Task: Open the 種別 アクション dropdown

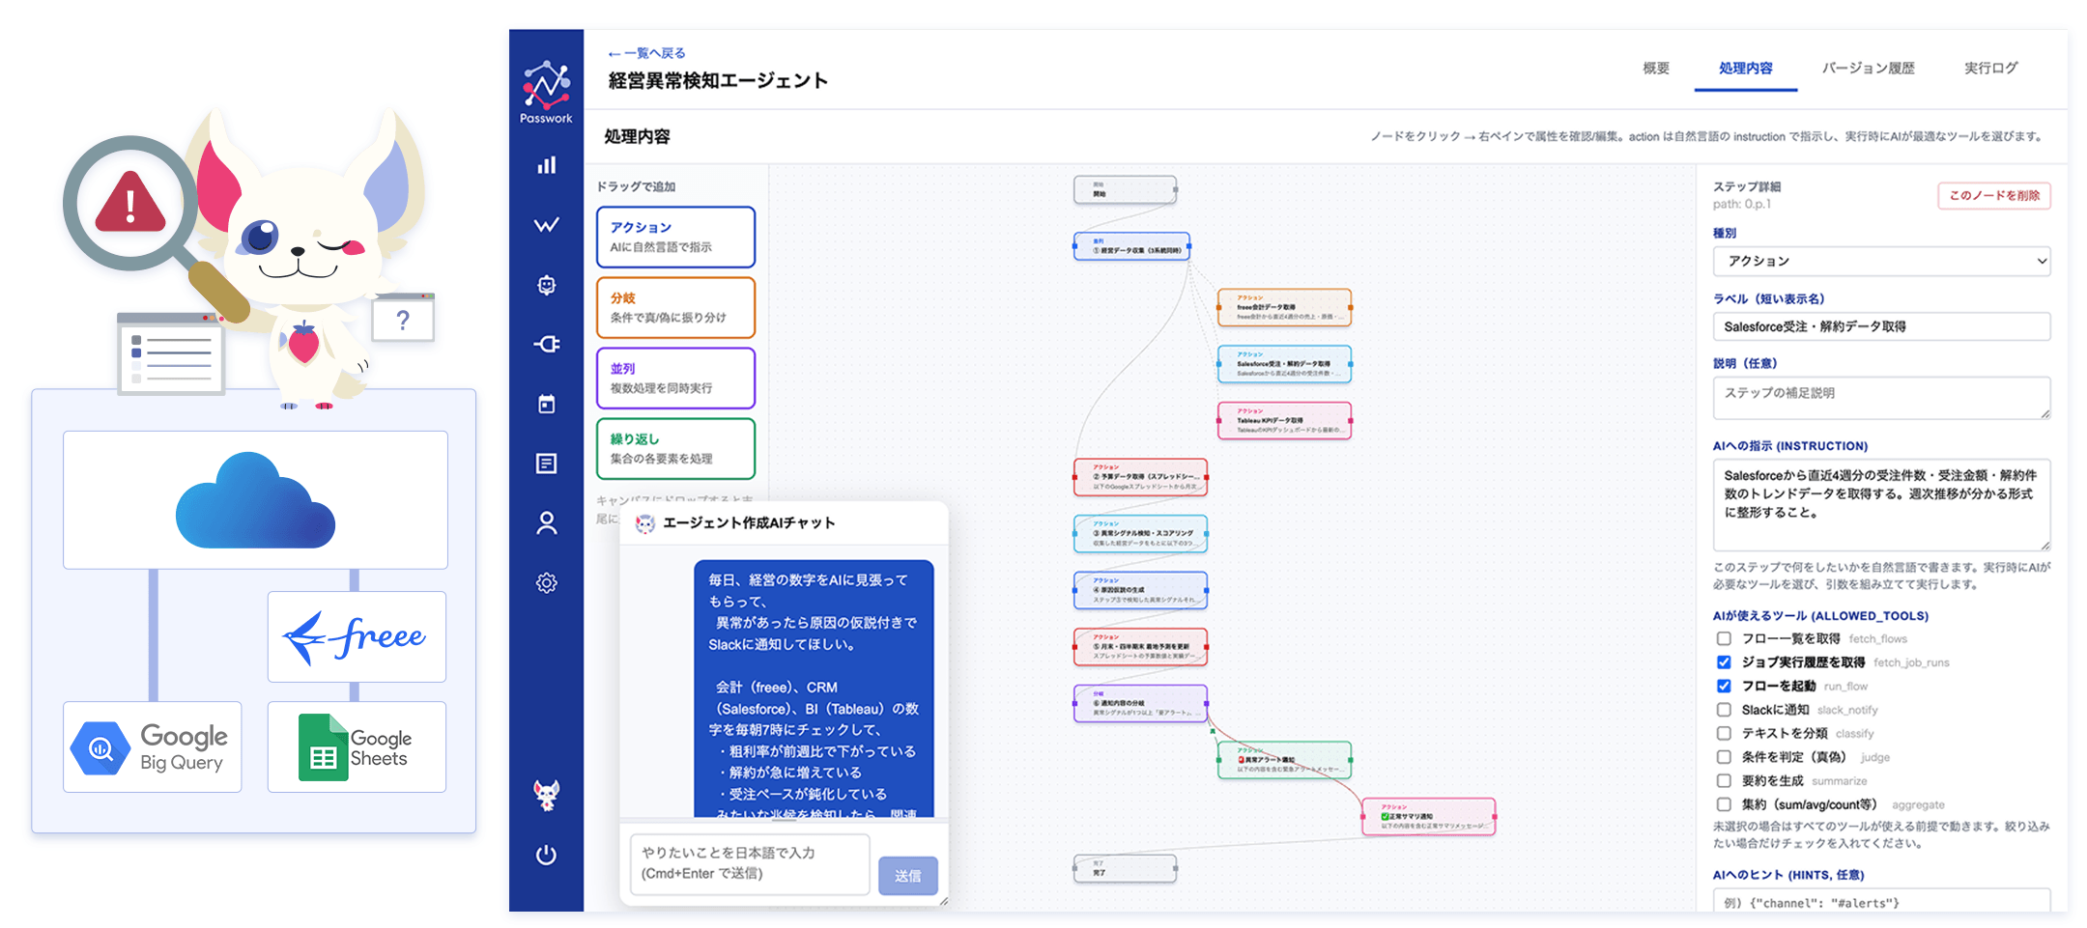Action: [x=1880, y=261]
